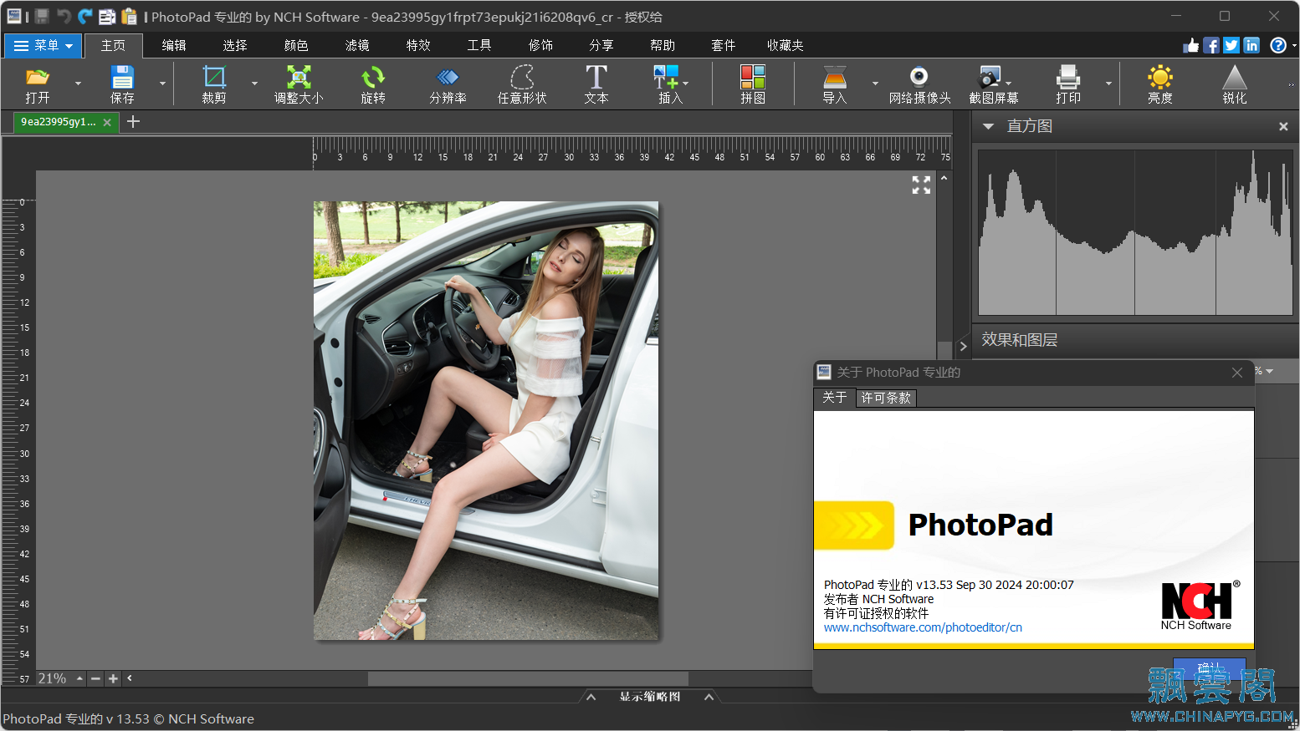Click 截图屏幕 screen capture tool

993,84
